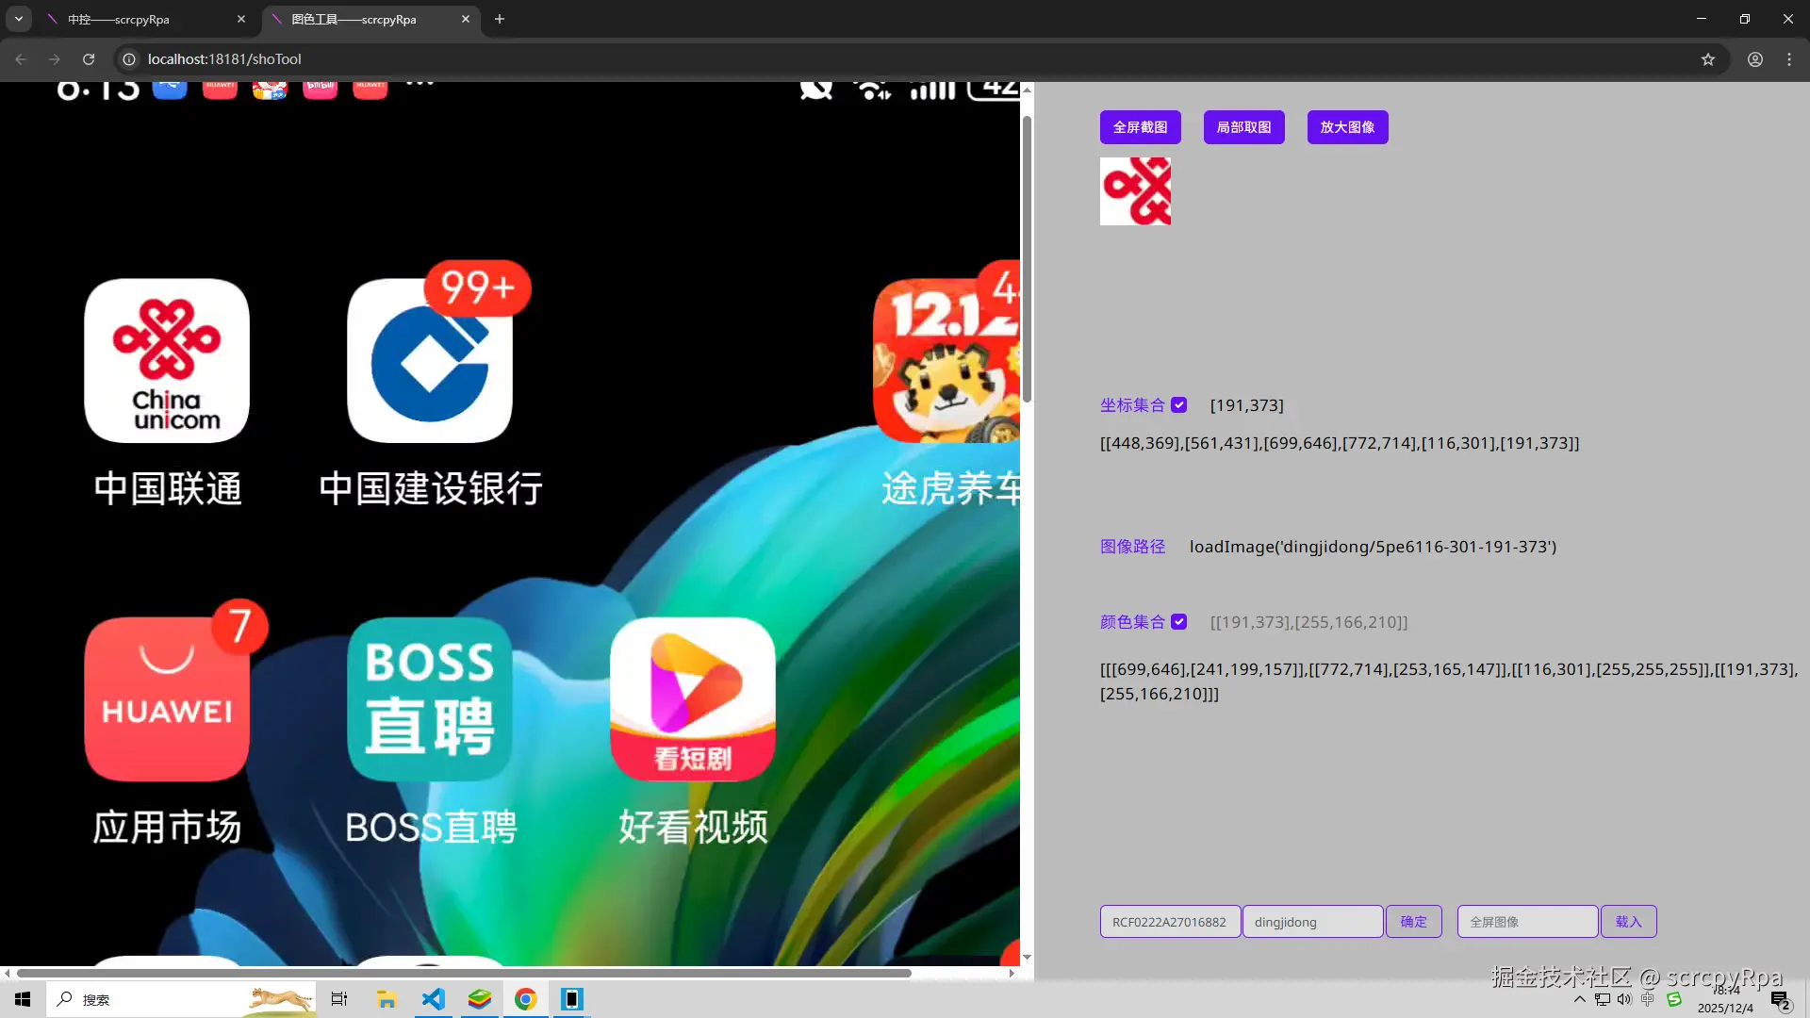Image resolution: width=1810 pixels, height=1018 pixels.
Task: Select the 图色工具——scrcpyRpa tab
Action: point(354,19)
